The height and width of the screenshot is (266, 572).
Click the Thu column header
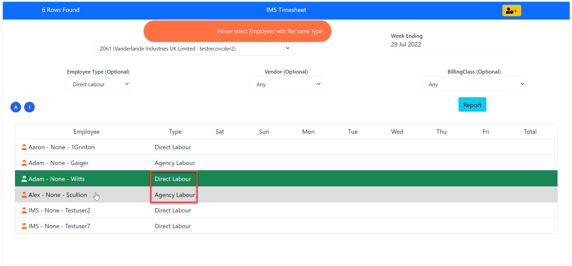441,131
